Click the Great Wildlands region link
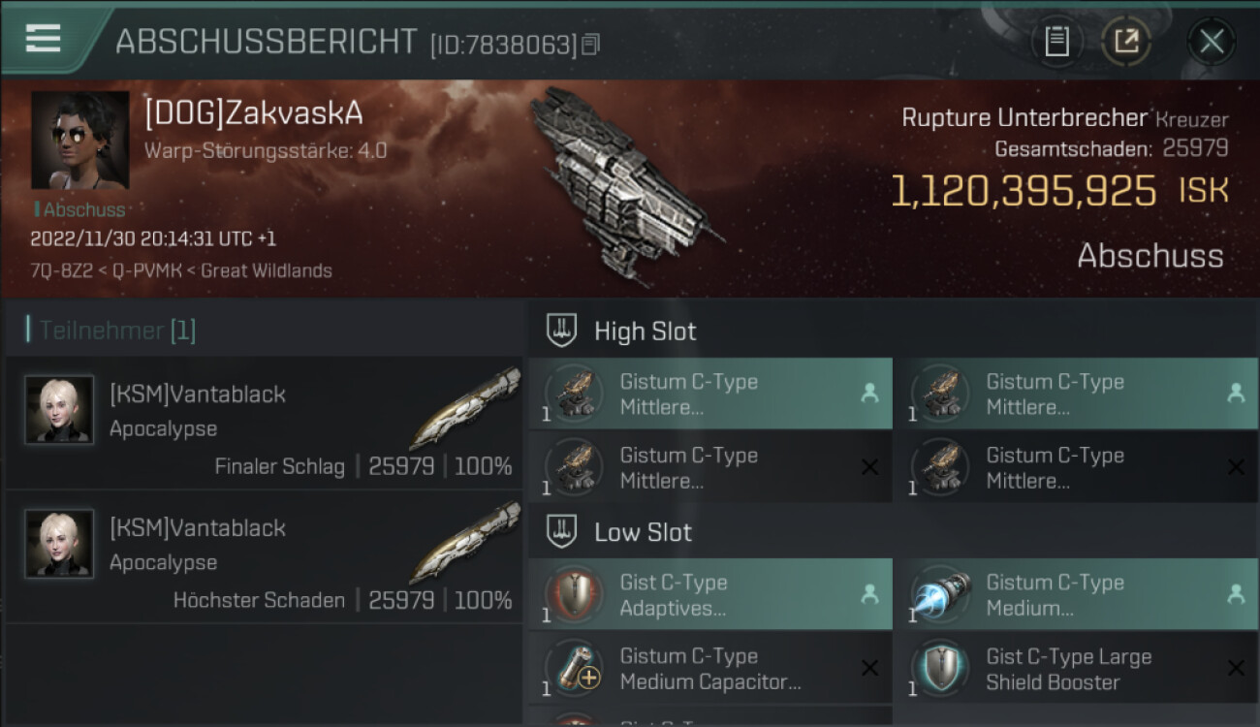The image size is (1260, 727). click(x=267, y=270)
